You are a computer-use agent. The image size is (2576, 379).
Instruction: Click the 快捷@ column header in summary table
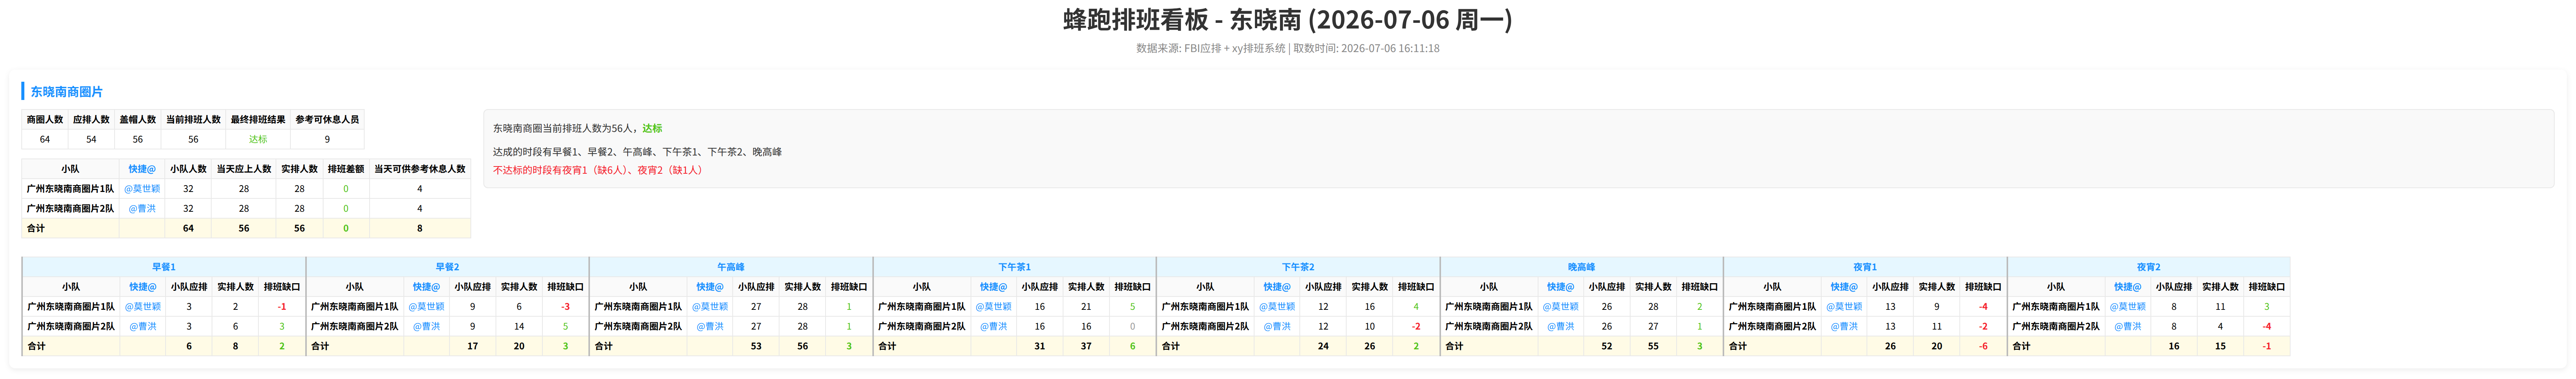tap(142, 169)
